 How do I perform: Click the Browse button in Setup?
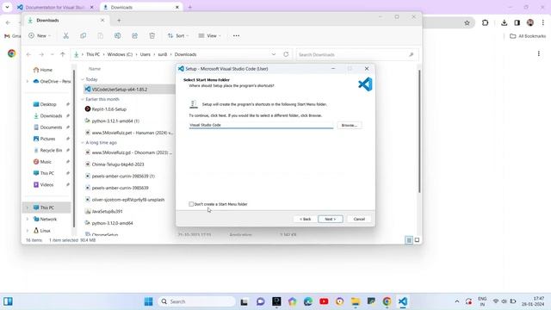[x=350, y=125]
